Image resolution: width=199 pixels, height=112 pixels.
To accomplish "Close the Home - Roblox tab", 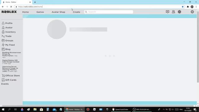I will [x=30, y=2].
